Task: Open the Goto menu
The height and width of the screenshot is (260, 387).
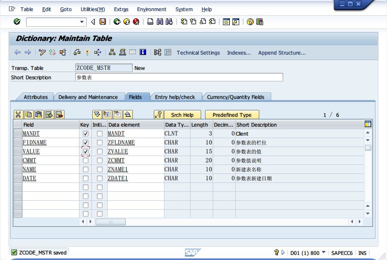Action: pos(66,9)
